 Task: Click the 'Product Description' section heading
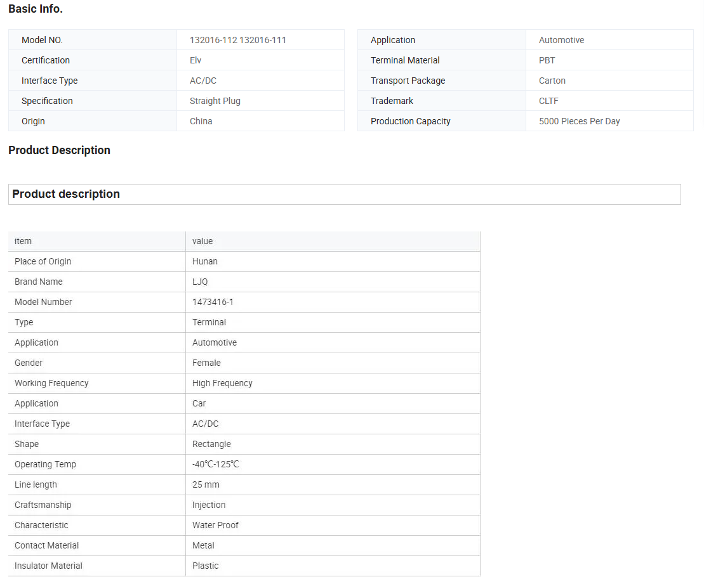tap(59, 150)
